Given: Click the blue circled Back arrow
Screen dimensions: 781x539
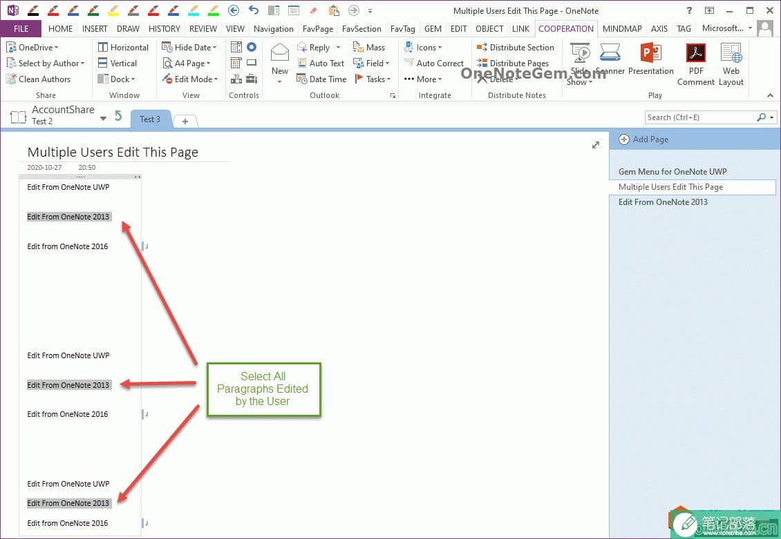Looking at the screenshot, I should coord(234,10).
